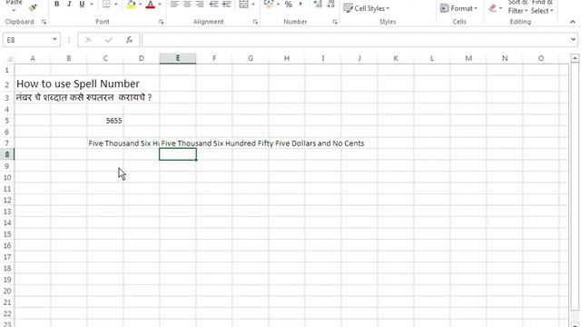Open the Format cells menu
This screenshot has width=581, height=327.
tap(458, 8)
